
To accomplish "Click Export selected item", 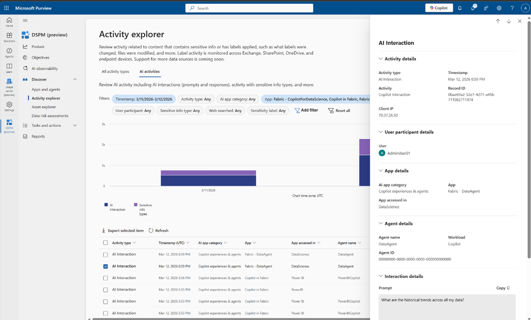I will tap(123, 231).
